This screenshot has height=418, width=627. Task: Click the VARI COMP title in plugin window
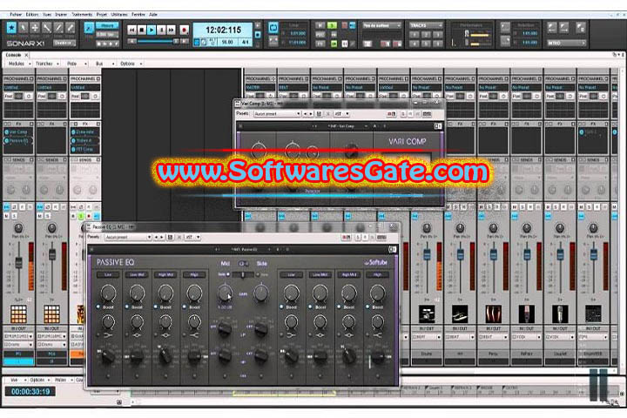coord(408,142)
